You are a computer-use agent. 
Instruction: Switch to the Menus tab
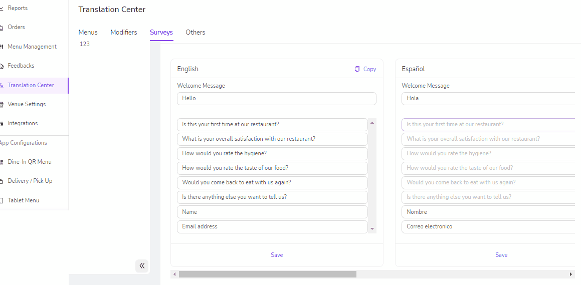tap(88, 33)
